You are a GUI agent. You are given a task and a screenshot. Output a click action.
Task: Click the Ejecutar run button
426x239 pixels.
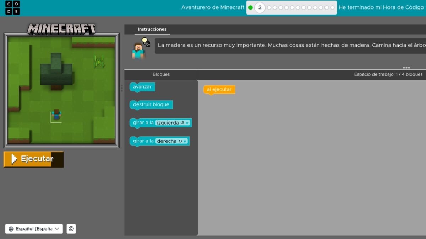coord(33,159)
